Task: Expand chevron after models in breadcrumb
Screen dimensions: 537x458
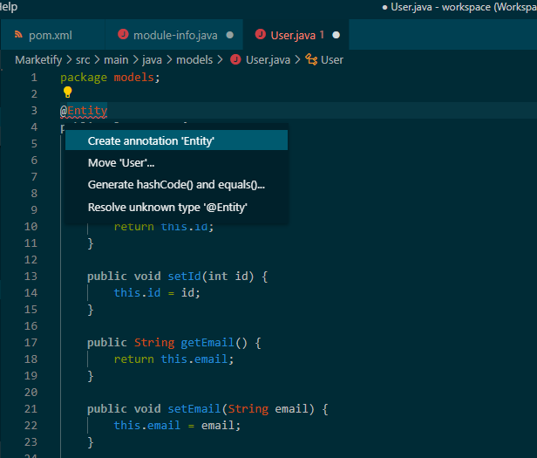Action: click(x=220, y=60)
